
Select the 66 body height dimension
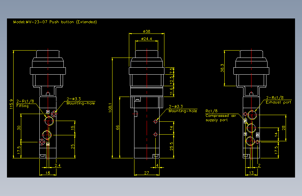[117, 128]
